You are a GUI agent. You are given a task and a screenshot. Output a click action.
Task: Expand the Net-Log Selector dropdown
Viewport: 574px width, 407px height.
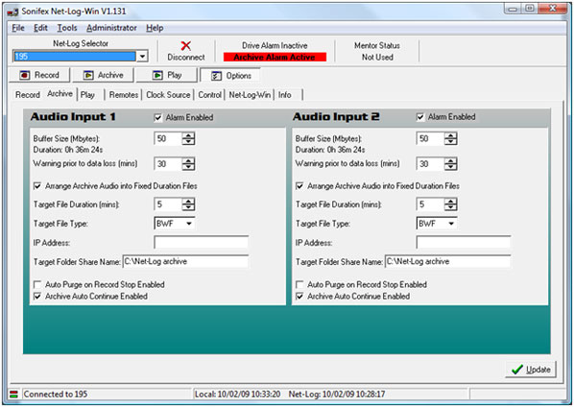point(142,57)
